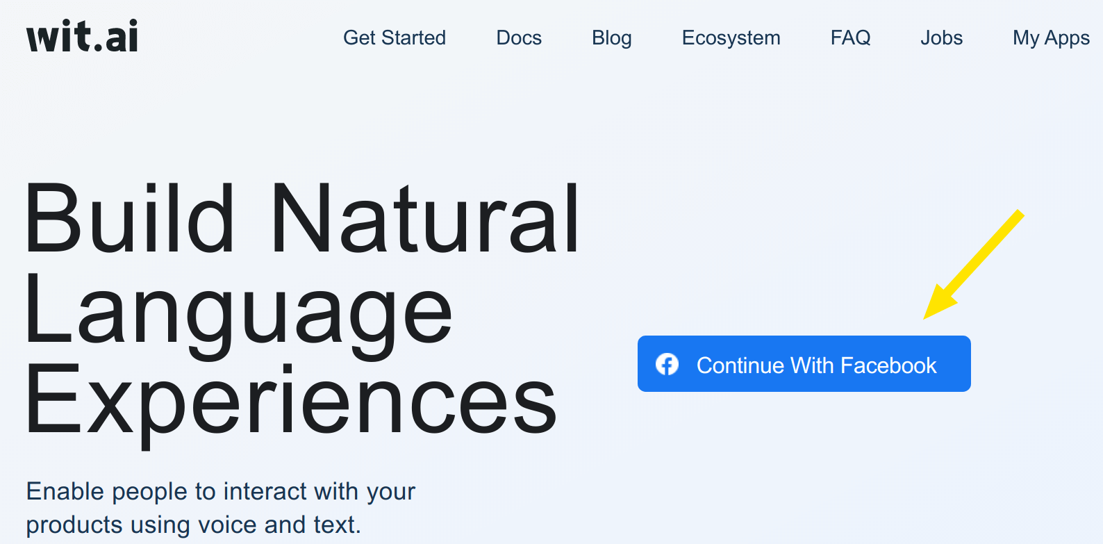Open the Ecosystem page
Image resolution: width=1103 pixels, height=544 pixels.
pyautogui.click(x=731, y=38)
